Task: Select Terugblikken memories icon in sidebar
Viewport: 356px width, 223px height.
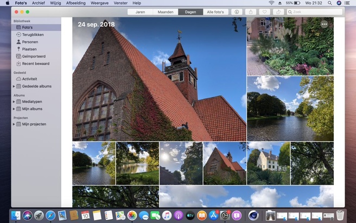Action: click(18, 35)
